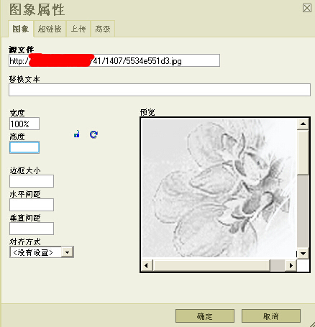Click the preview scroll right arrow
The image size is (315, 327).
(x=291, y=265)
